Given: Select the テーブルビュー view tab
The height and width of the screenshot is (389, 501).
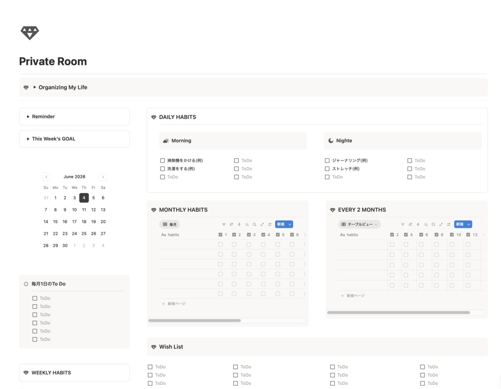Looking at the screenshot, I should pos(359,224).
